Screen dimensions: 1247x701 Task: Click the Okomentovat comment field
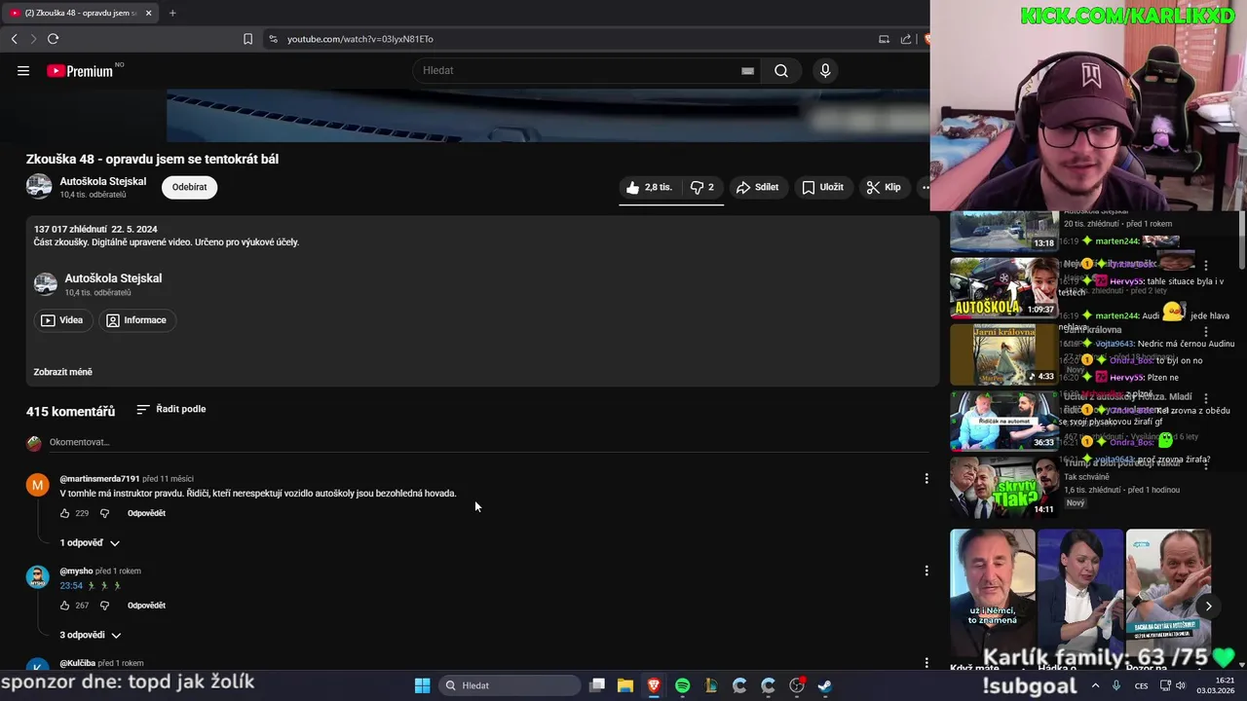pyautogui.click(x=489, y=442)
